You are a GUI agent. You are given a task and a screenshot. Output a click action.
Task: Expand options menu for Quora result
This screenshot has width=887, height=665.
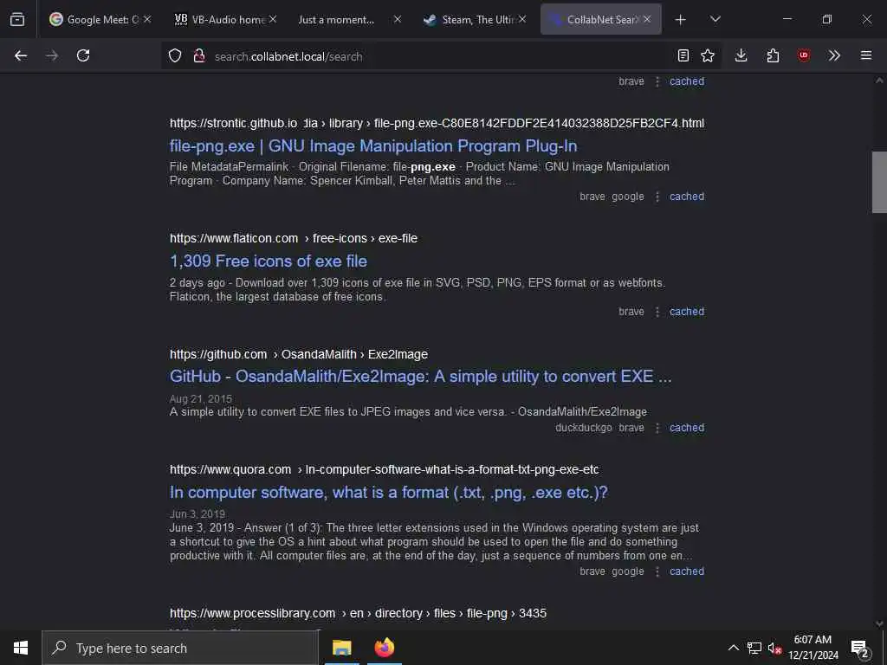tap(657, 571)
